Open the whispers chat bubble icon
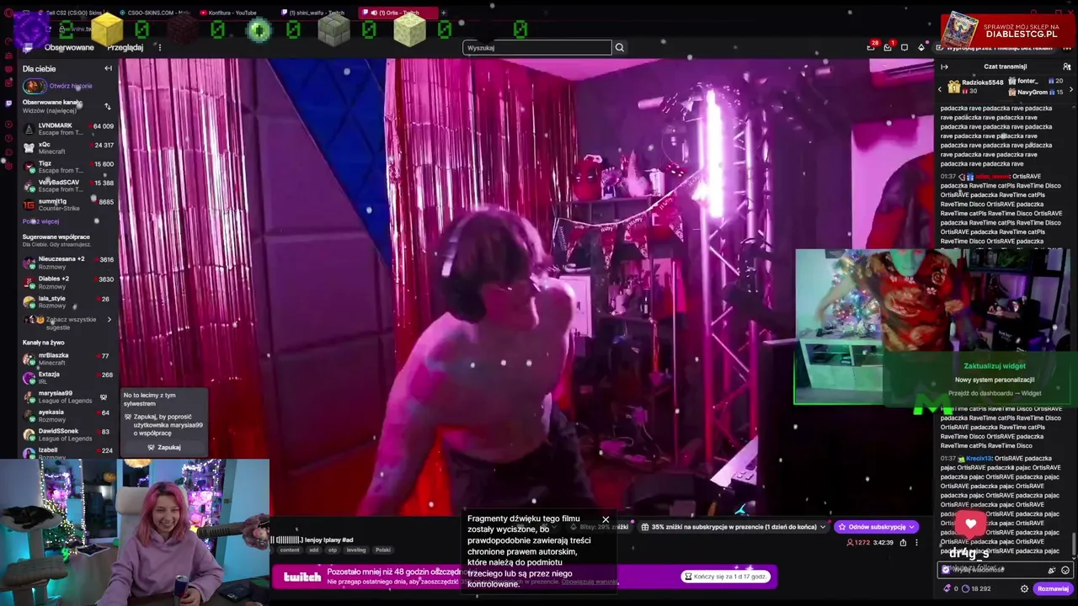The height and width of the screenshot is (606, 1078). [x=905, y=47]
